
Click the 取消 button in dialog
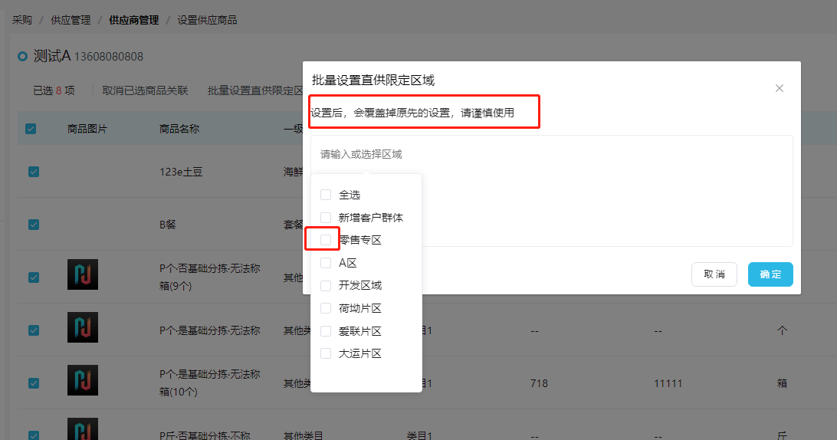(x=714, y=274)
